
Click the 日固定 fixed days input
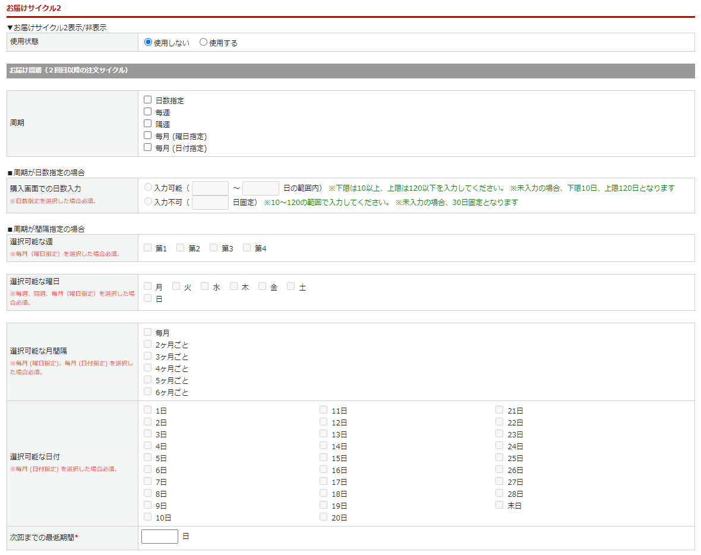[210, 203]
